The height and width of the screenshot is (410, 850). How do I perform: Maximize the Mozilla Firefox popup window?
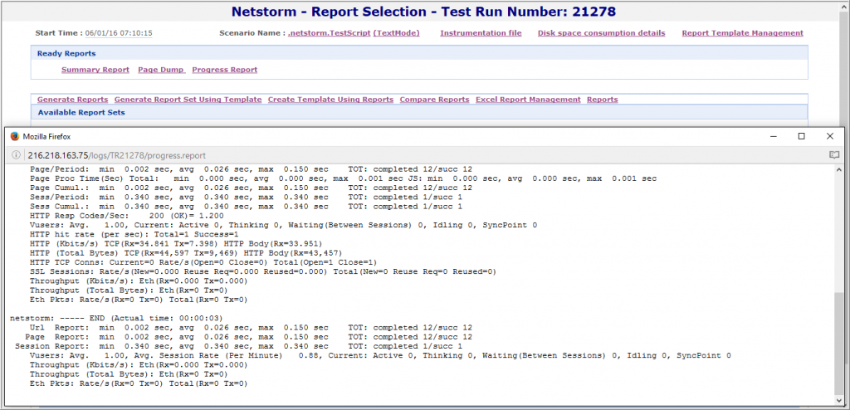pyautogui.click(x=801, y=137)
